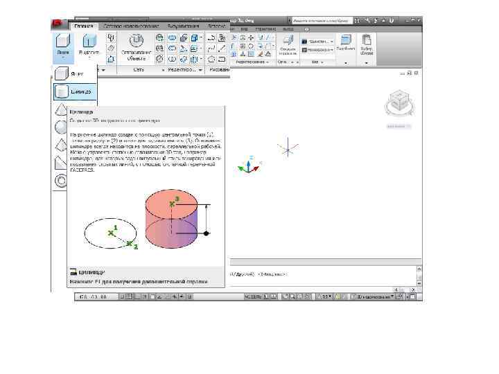Click the command line input area
This screenshot has width=499, height=374.
[x=323, y=274]
